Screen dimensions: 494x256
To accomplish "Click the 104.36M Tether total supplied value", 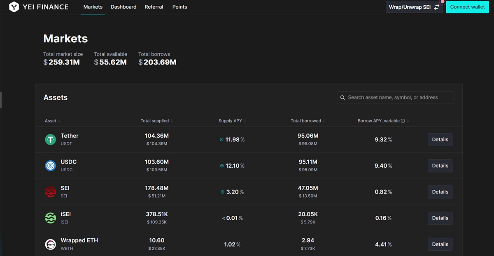I will 157,136.
